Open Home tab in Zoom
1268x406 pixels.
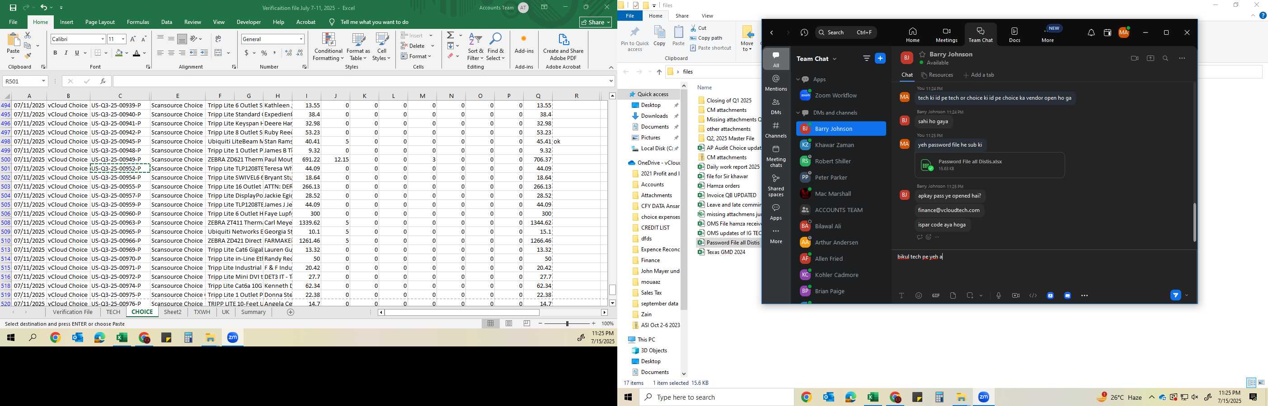913,35
